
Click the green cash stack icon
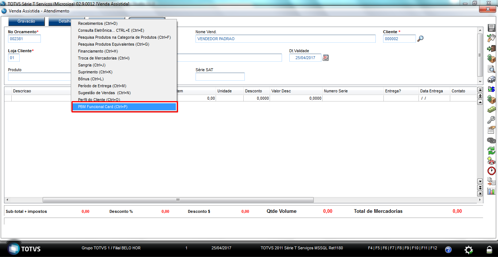(491, 110)
